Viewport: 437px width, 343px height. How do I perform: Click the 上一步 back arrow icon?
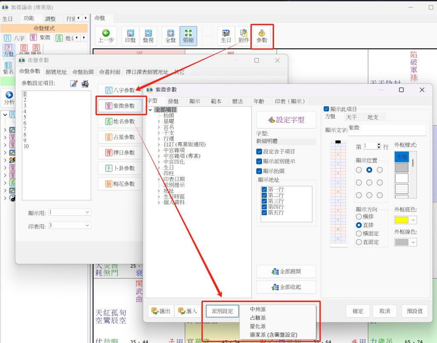pyautogui.click(x=106, y=34)
